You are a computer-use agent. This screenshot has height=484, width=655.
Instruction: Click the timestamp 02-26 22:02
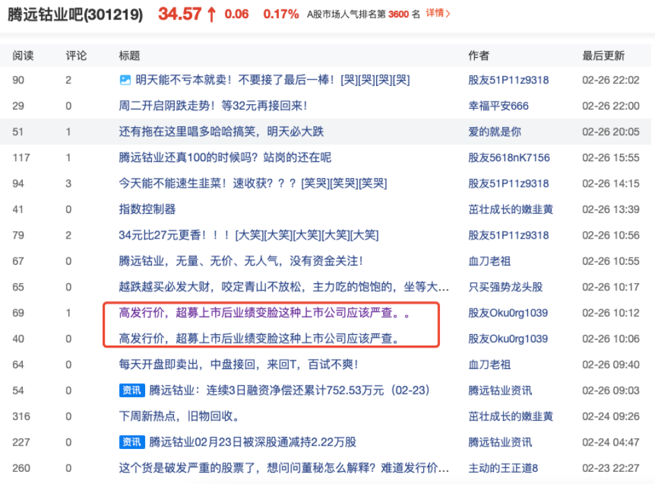(611, 80)
